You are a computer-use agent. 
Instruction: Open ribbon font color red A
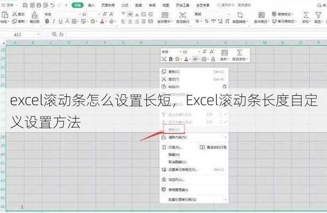[102, 21]
